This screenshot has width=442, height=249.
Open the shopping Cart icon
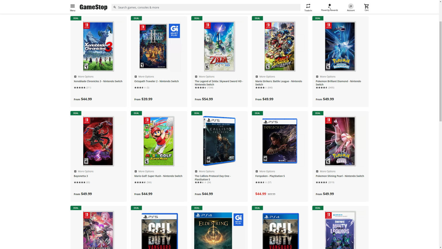tap(366, 6)
